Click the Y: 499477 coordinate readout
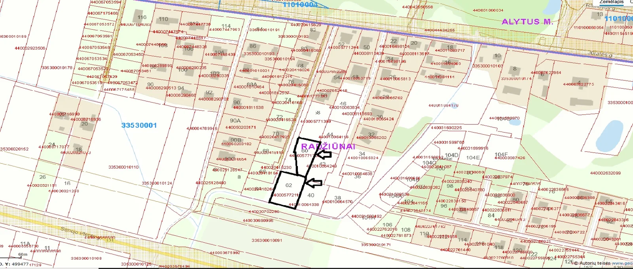 pos(16,264)
